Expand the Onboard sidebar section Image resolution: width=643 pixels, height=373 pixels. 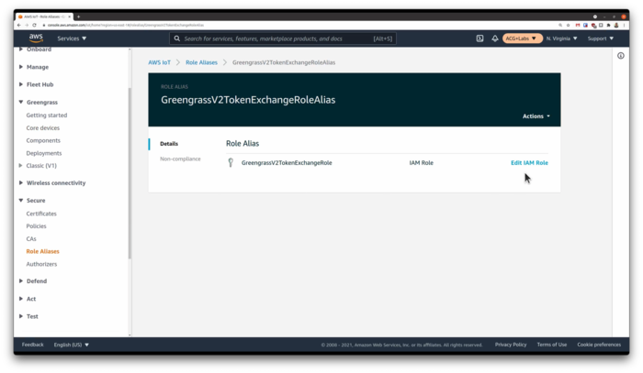pyautogui.click(x=21, y=49)
